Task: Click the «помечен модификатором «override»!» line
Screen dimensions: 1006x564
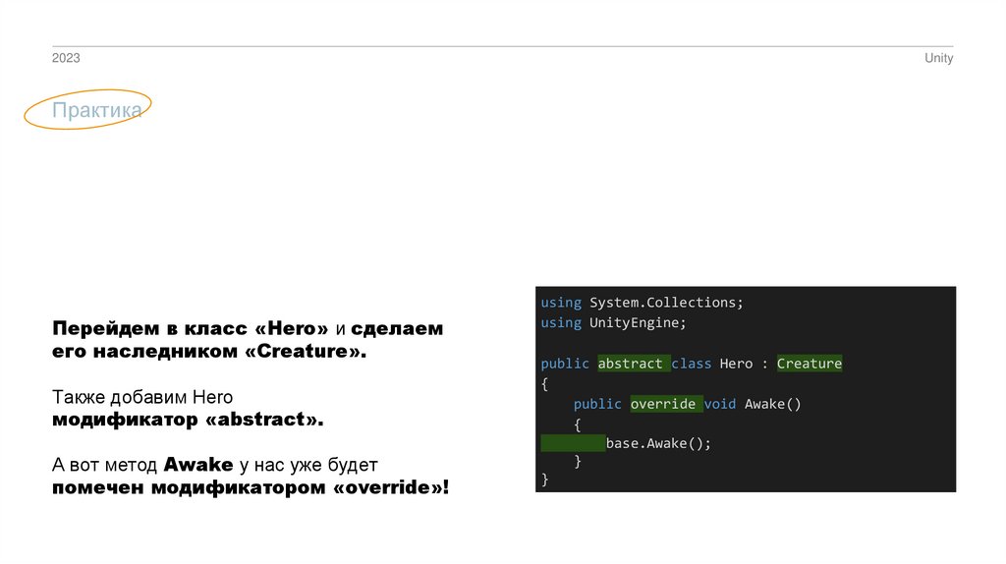Action: pyautogui.click(x=251, y=487)
